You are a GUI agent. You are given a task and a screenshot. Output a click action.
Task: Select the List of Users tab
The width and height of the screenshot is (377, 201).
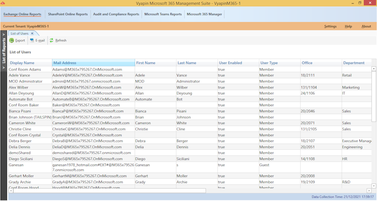pos(20,34)
